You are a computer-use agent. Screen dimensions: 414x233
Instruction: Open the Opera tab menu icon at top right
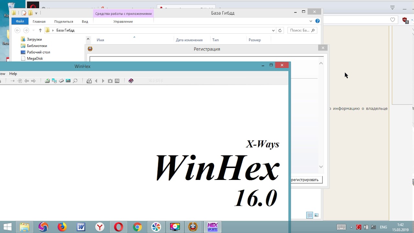(392, 7)
